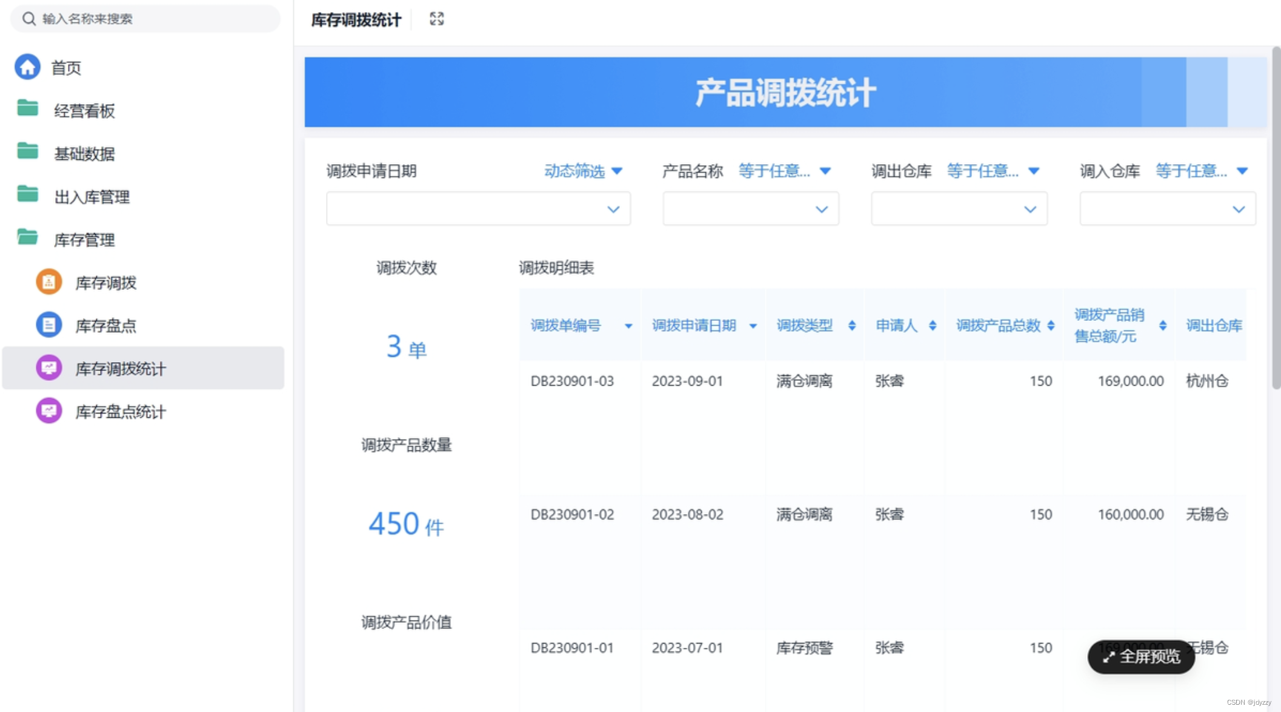Click order number DB230901-03
Image resolution: width=1281 pixels, height=712 pixels.
click(571, 381)
